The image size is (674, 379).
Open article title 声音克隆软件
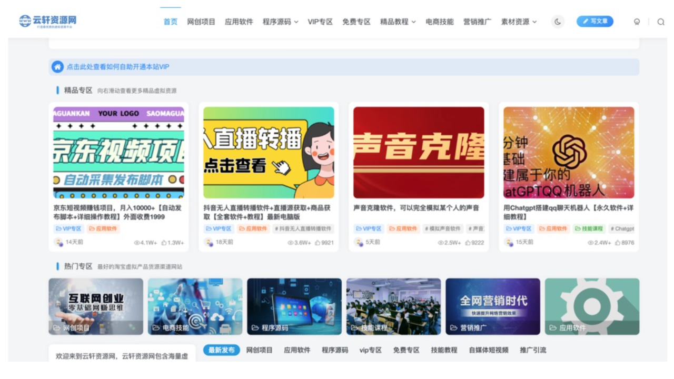coord(417,208)
